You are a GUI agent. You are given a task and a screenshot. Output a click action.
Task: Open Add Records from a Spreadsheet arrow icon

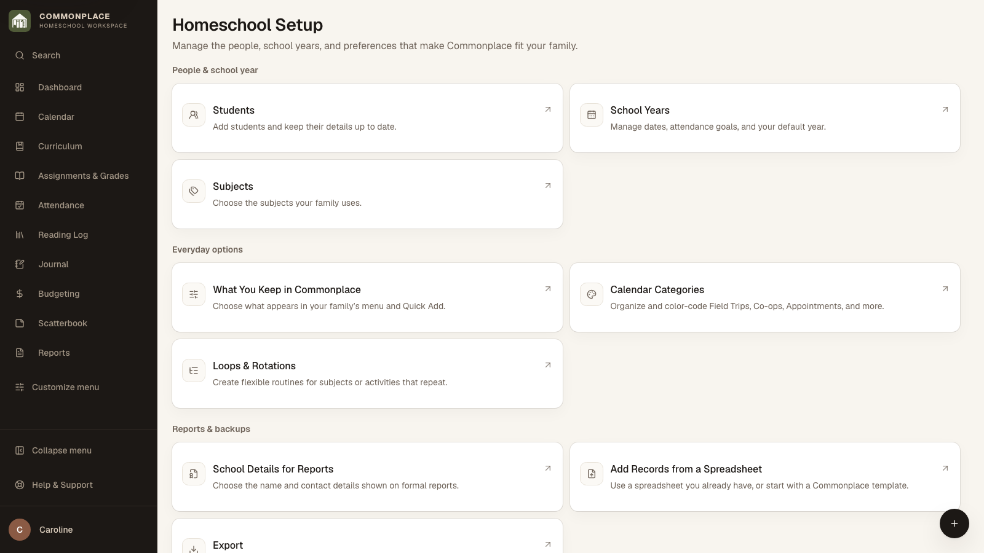point(945,468)
